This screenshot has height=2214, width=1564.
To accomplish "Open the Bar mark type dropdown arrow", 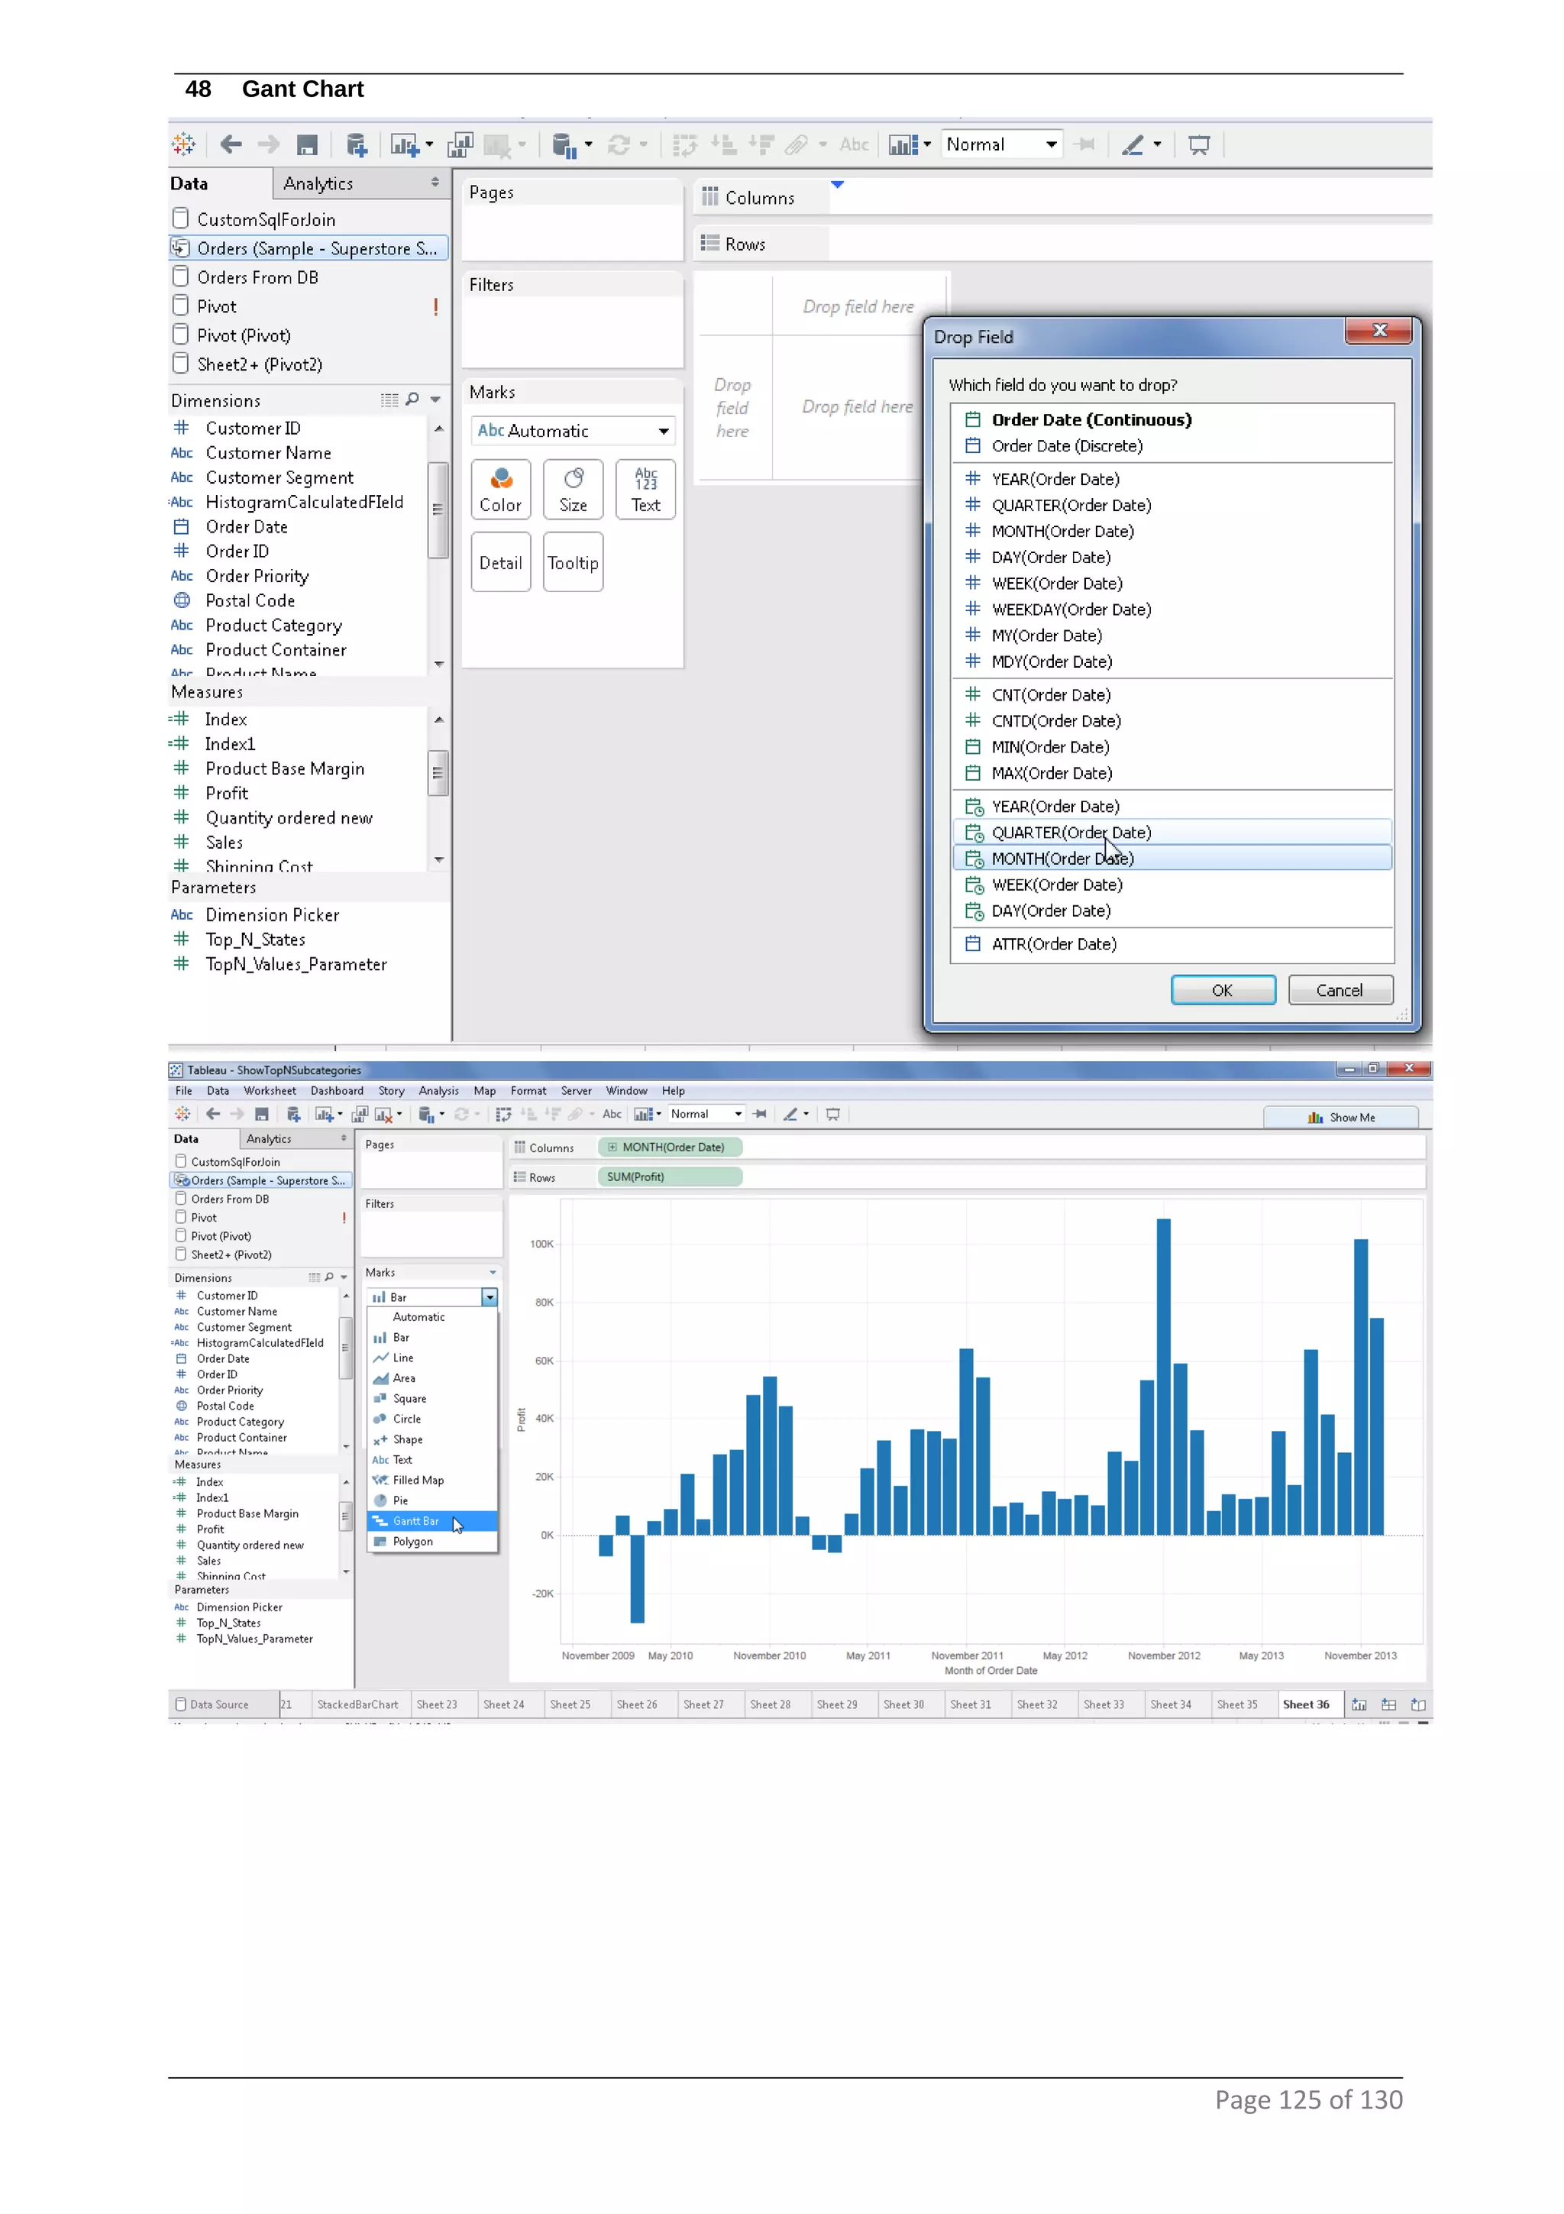I will click(x=490, y=1297).
